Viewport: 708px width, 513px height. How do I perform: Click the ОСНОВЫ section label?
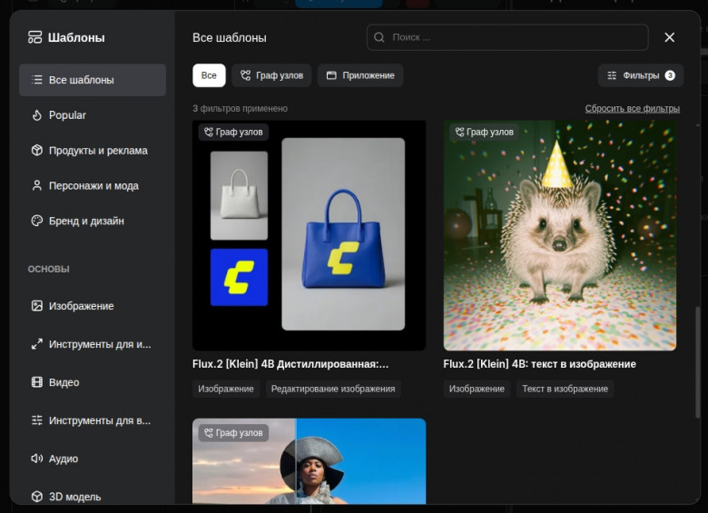click(49, 269)
